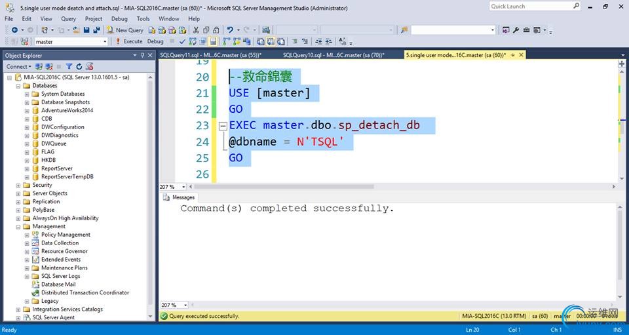Toggle Query Options button
The image size is (629, 335).
tap(202, 41)
